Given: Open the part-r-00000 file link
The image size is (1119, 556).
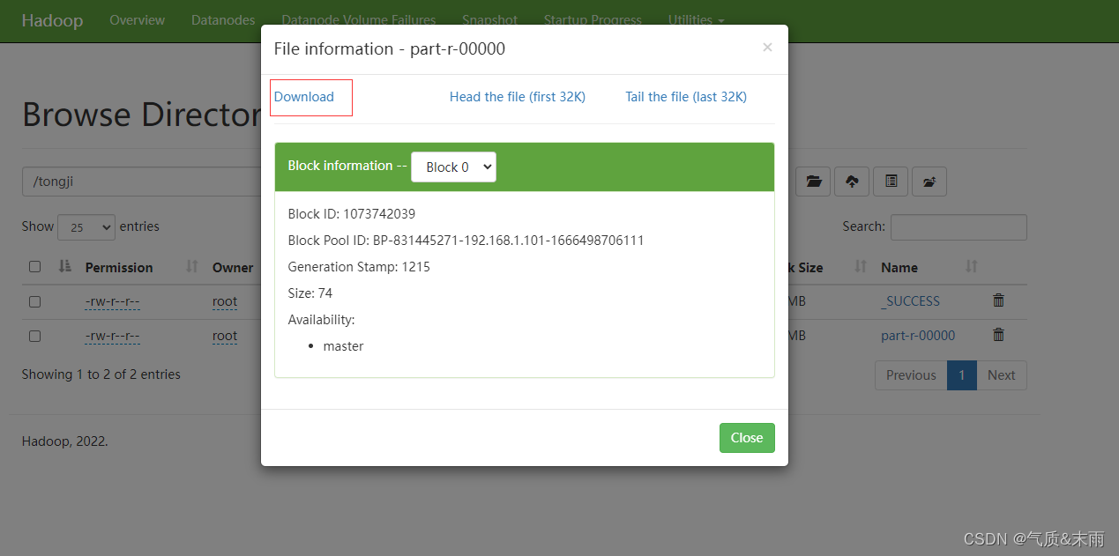Looking at the screenshot, I should 918,336.
